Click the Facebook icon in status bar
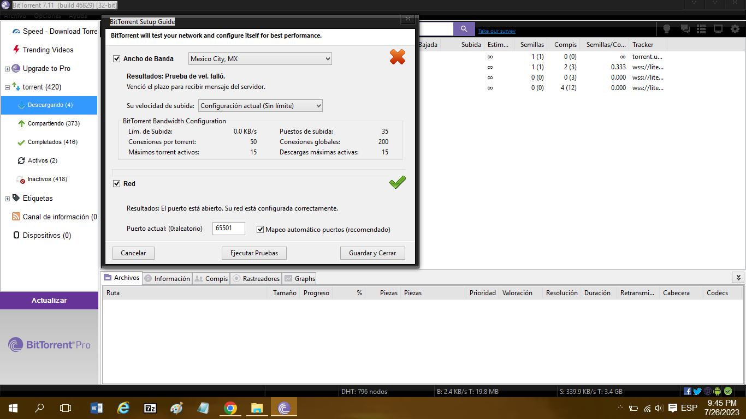The height and width of the screenshot is (419, 746). point(688,391)
